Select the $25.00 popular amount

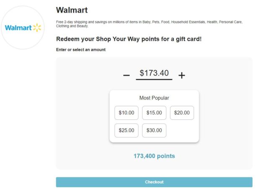(126, 130)
